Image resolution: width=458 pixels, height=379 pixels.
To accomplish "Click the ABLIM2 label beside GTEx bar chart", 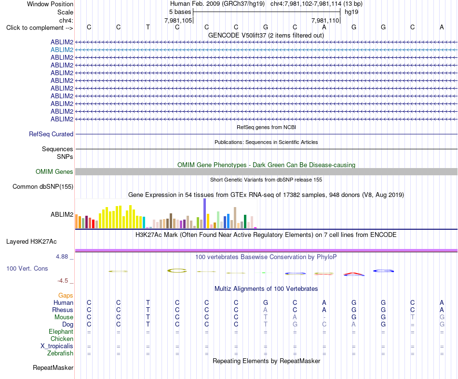I will pyautogui.click(x=62, y=214).
